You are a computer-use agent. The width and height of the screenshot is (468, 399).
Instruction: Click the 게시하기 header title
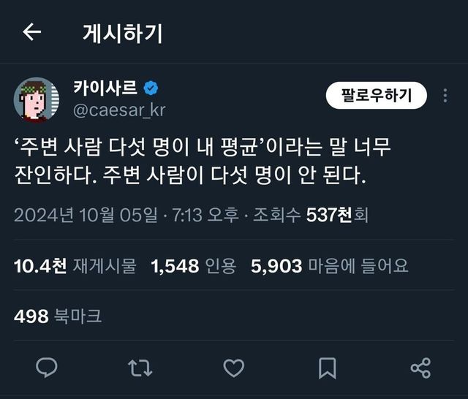pos(123,33)
